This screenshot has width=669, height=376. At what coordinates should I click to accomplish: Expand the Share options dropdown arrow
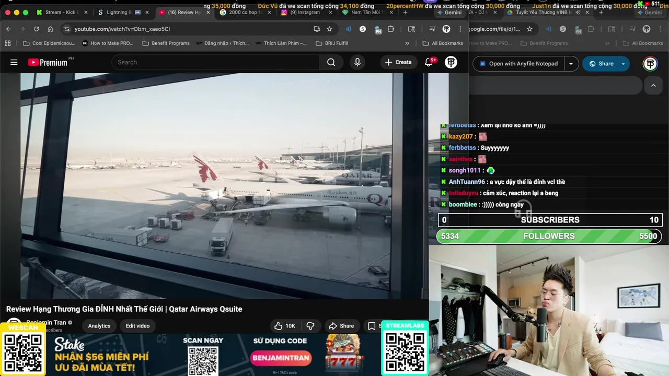click(623, 64)
